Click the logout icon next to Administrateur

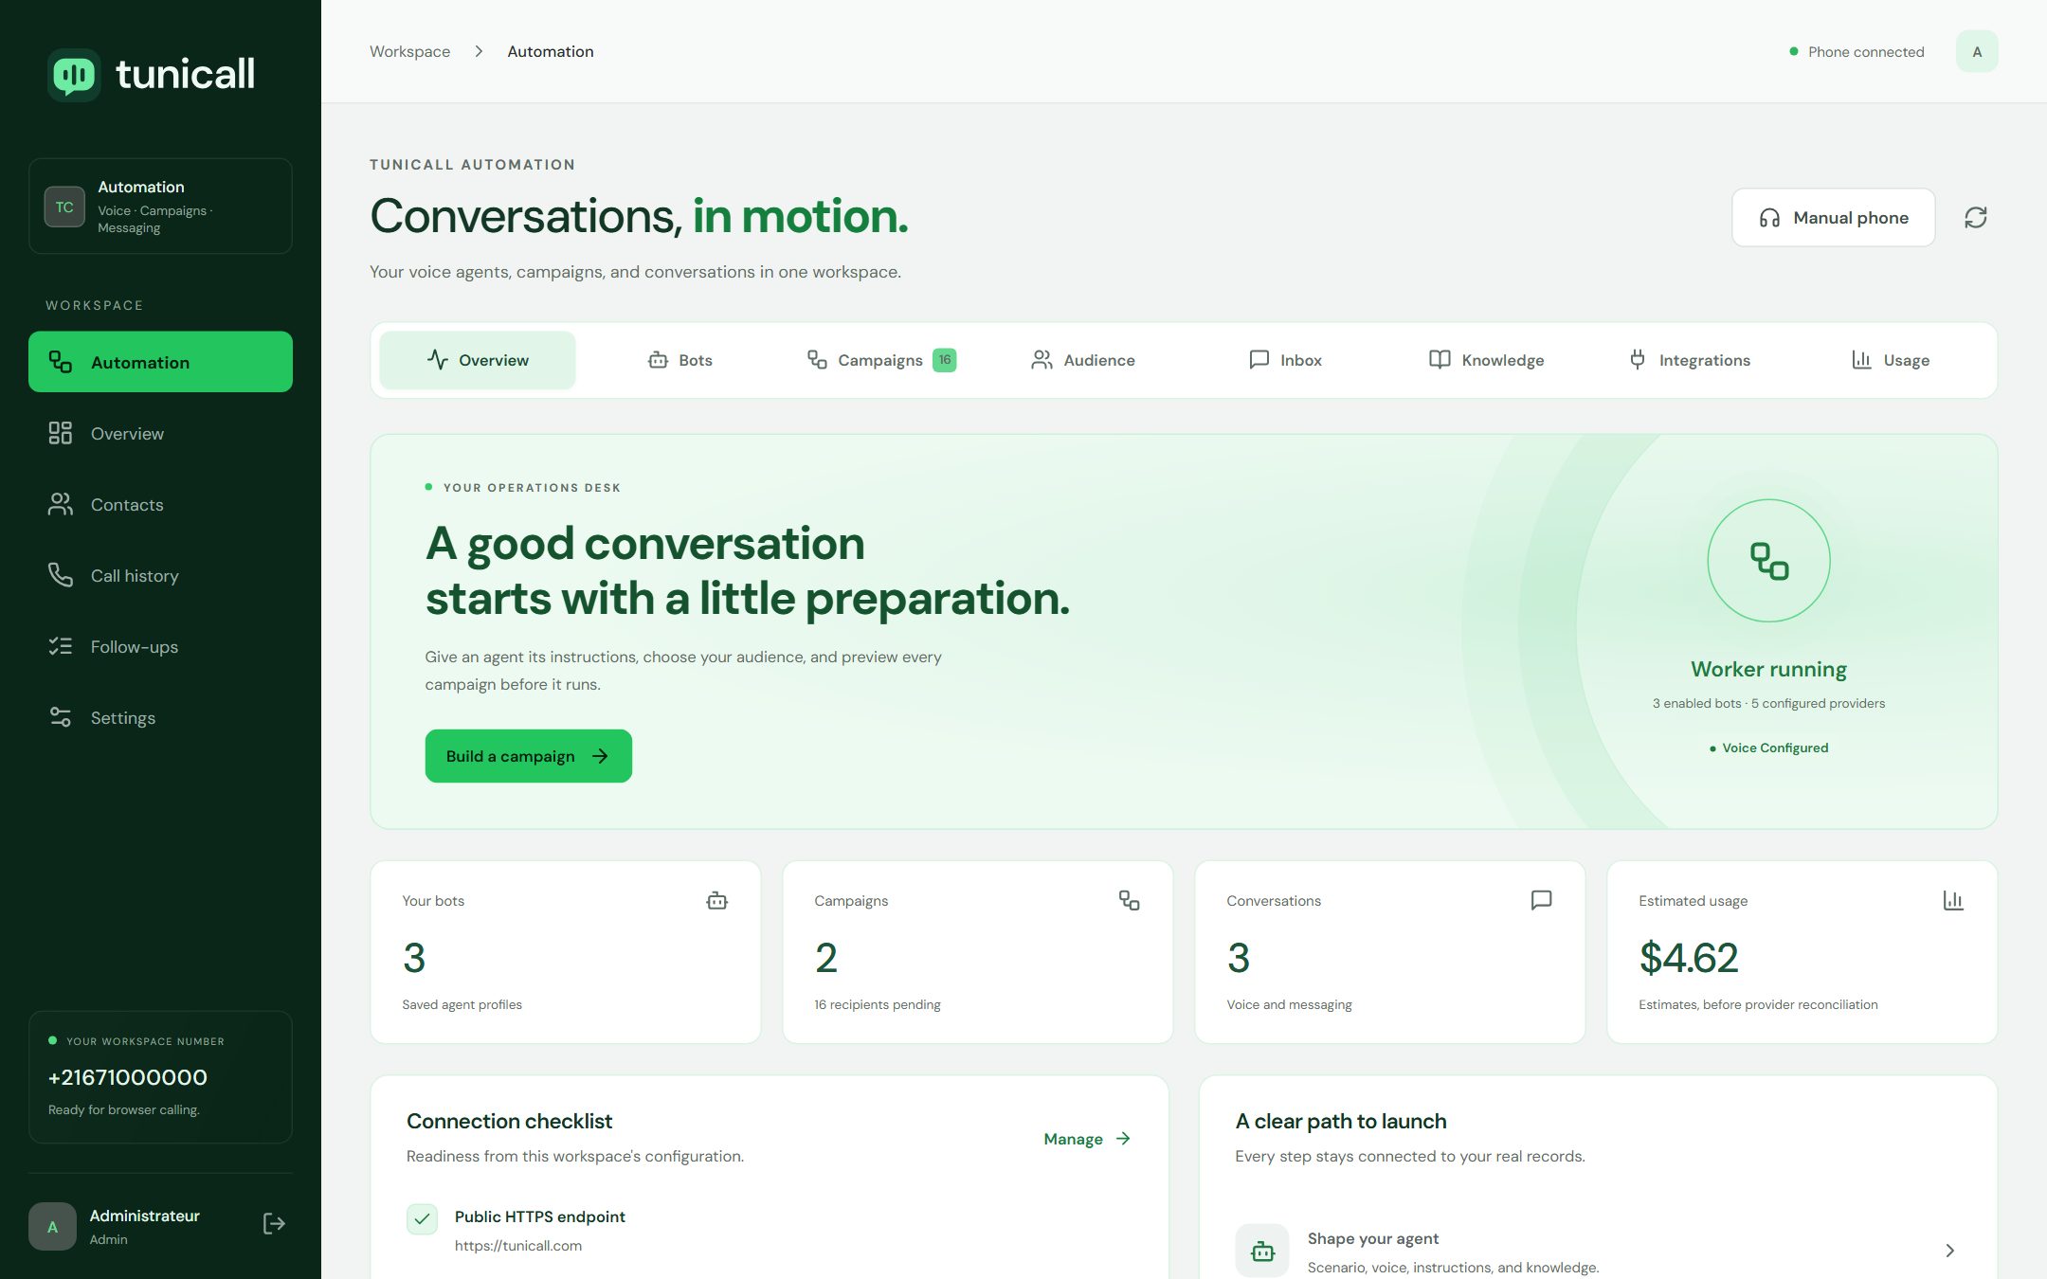(274, 1224)
